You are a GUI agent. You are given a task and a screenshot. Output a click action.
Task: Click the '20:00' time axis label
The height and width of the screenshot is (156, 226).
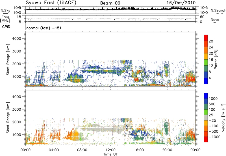point(167,150)
